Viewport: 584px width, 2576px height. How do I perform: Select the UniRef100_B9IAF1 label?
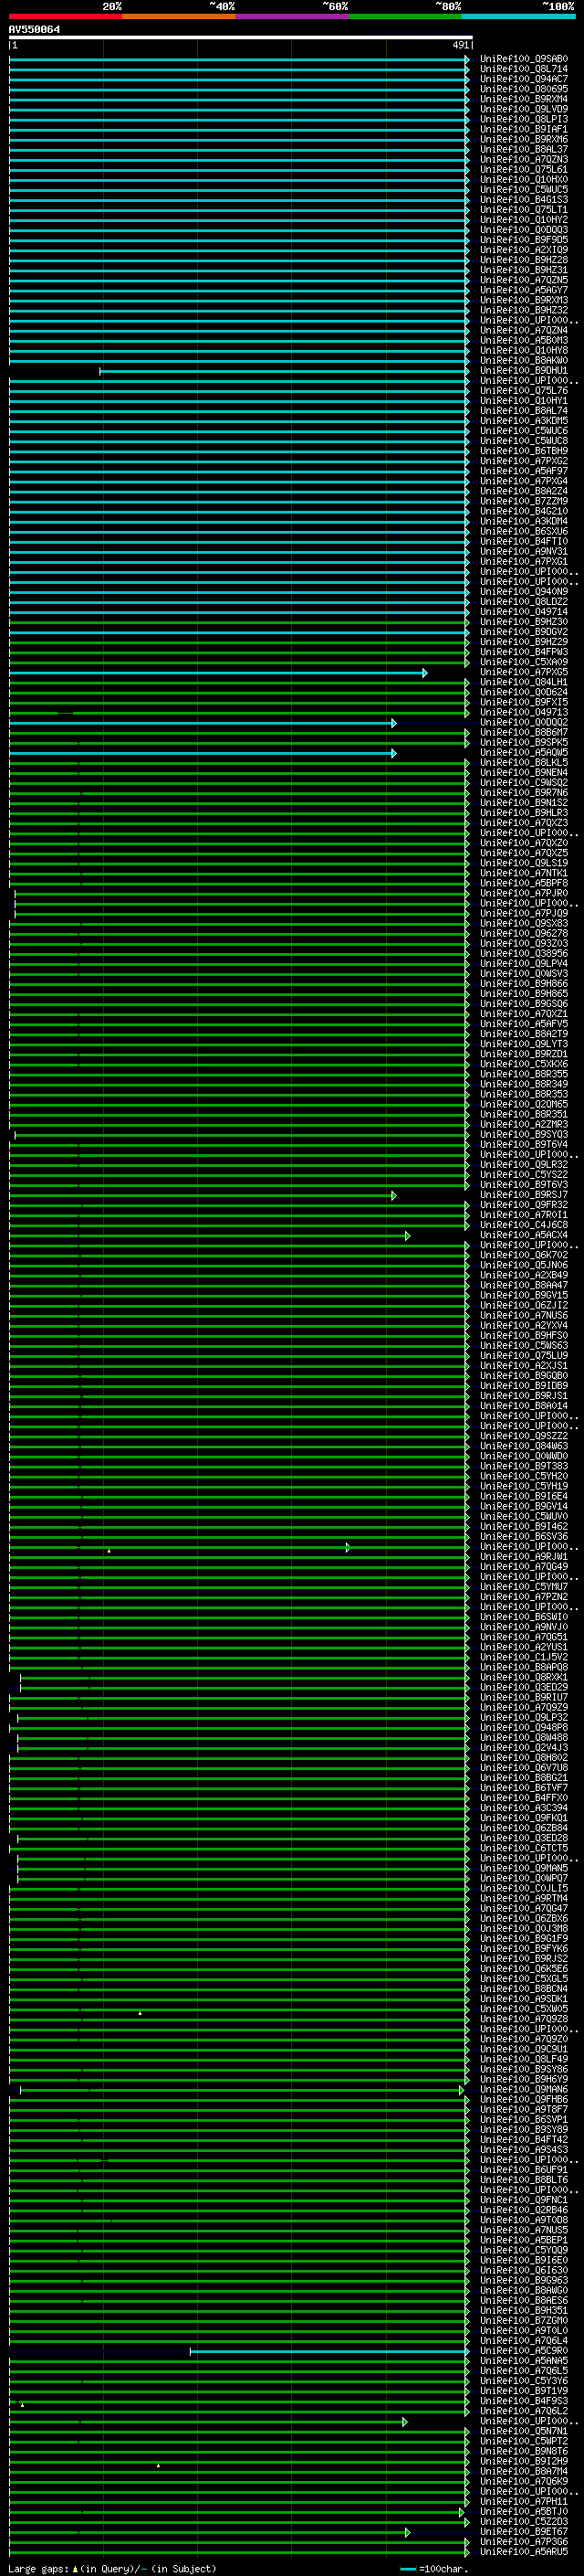tap(523, 129)
